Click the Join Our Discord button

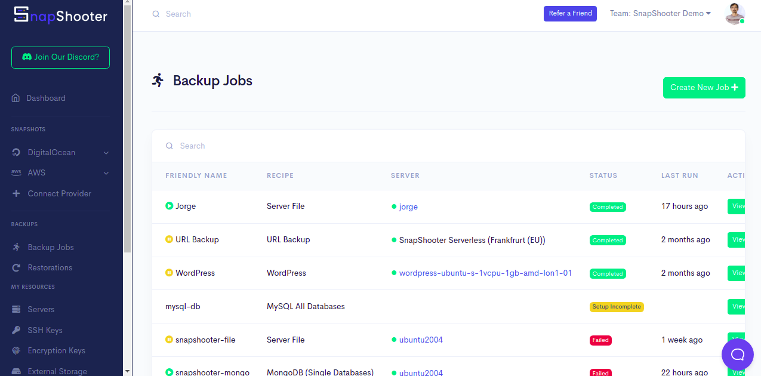(x=60, y=57)
